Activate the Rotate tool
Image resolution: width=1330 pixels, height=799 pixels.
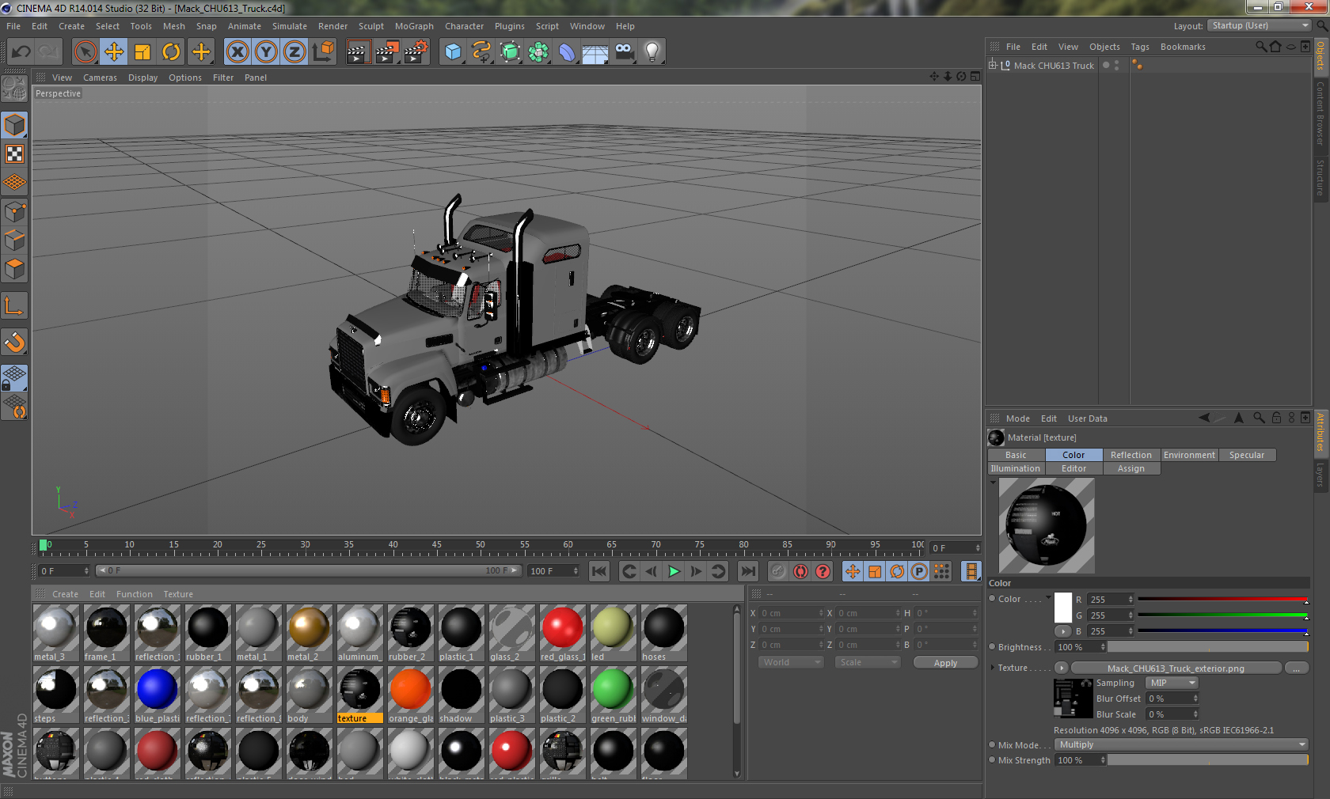(171, 52)
